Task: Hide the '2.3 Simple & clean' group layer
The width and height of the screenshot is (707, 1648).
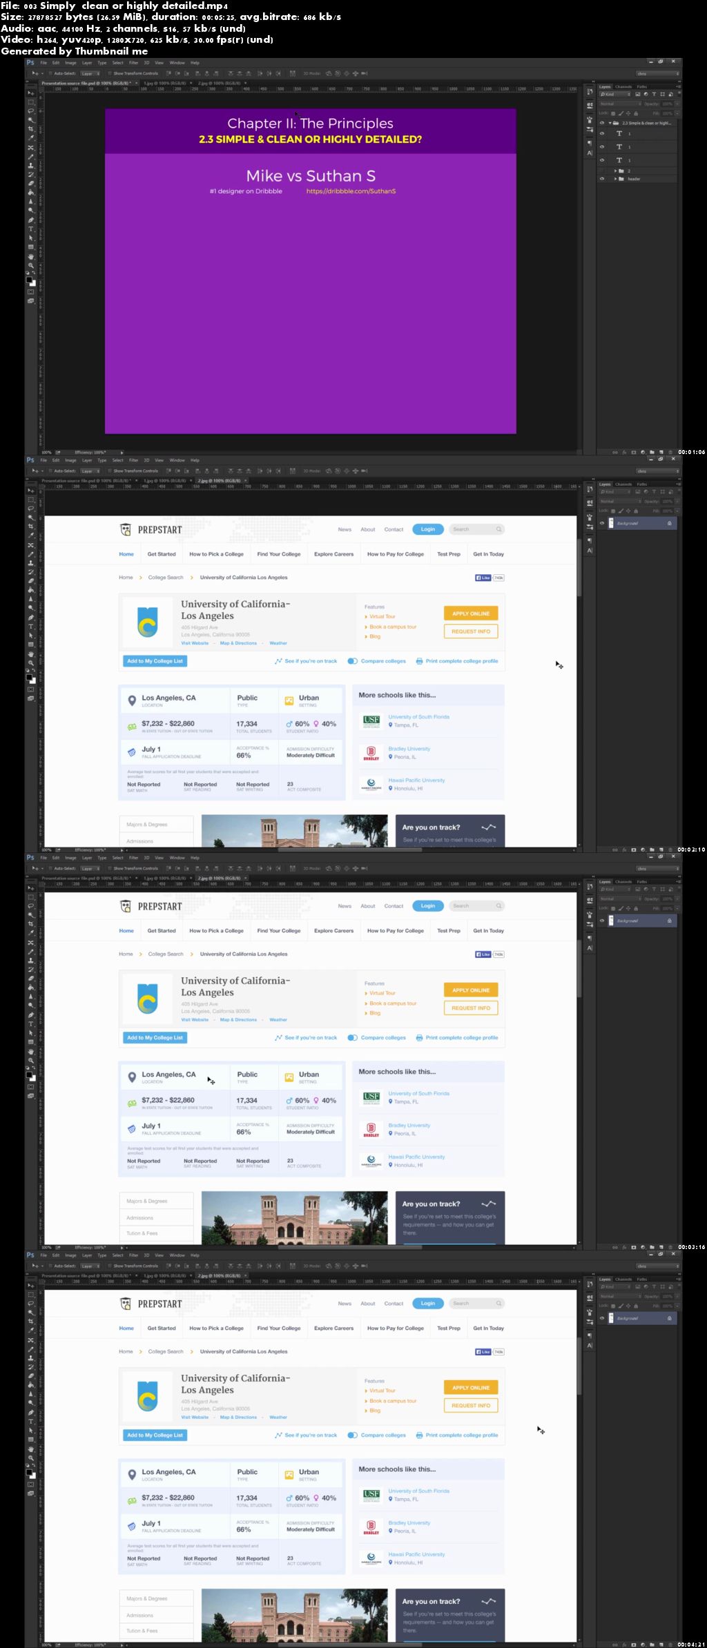Action: tap(602, 123)
